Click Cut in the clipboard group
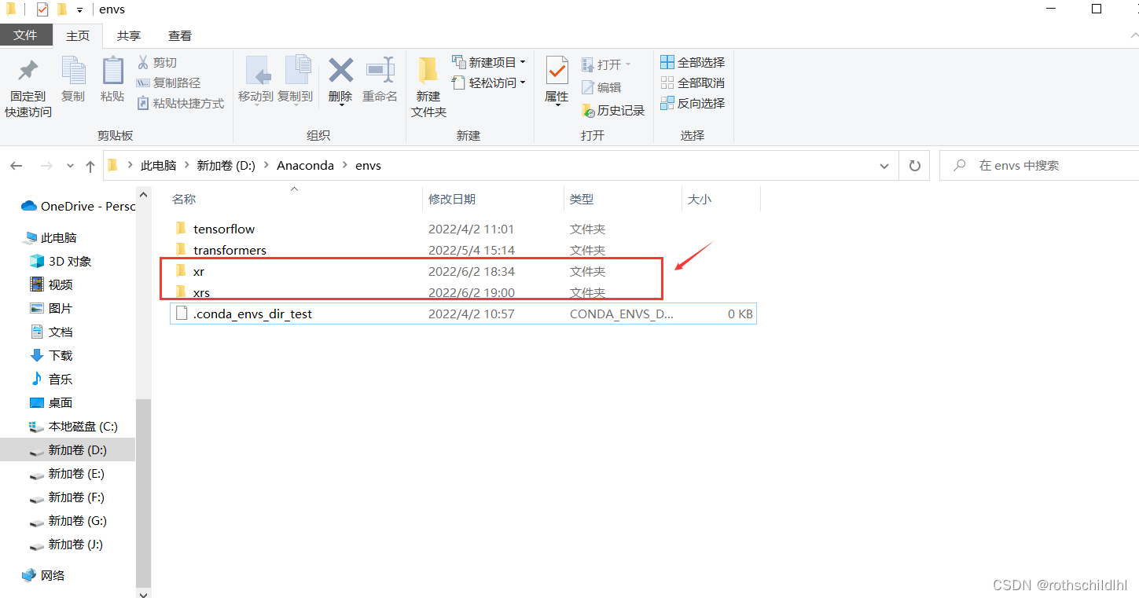The height and width of the screenshot is (598, 1139). point(157,62)
